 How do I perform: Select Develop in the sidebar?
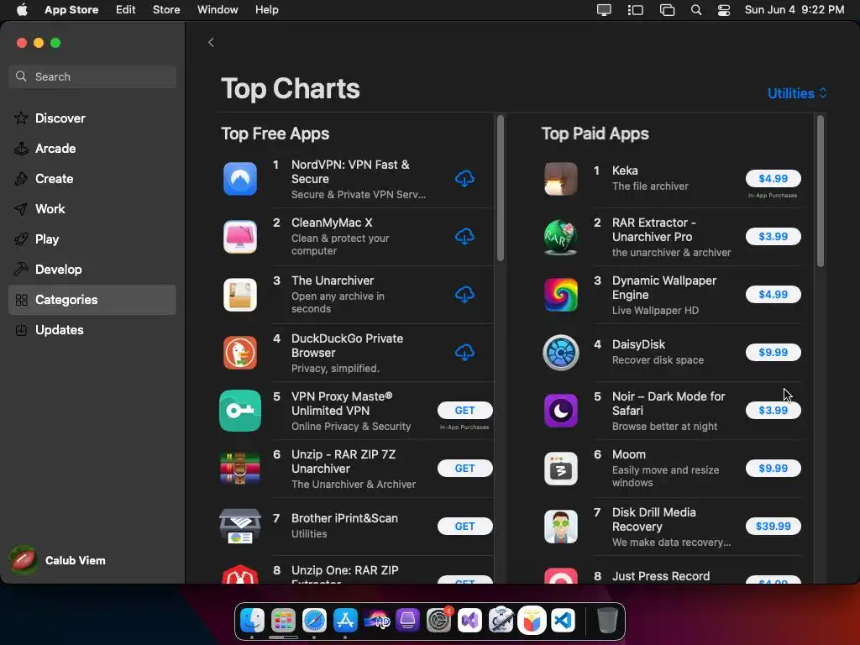92,270
